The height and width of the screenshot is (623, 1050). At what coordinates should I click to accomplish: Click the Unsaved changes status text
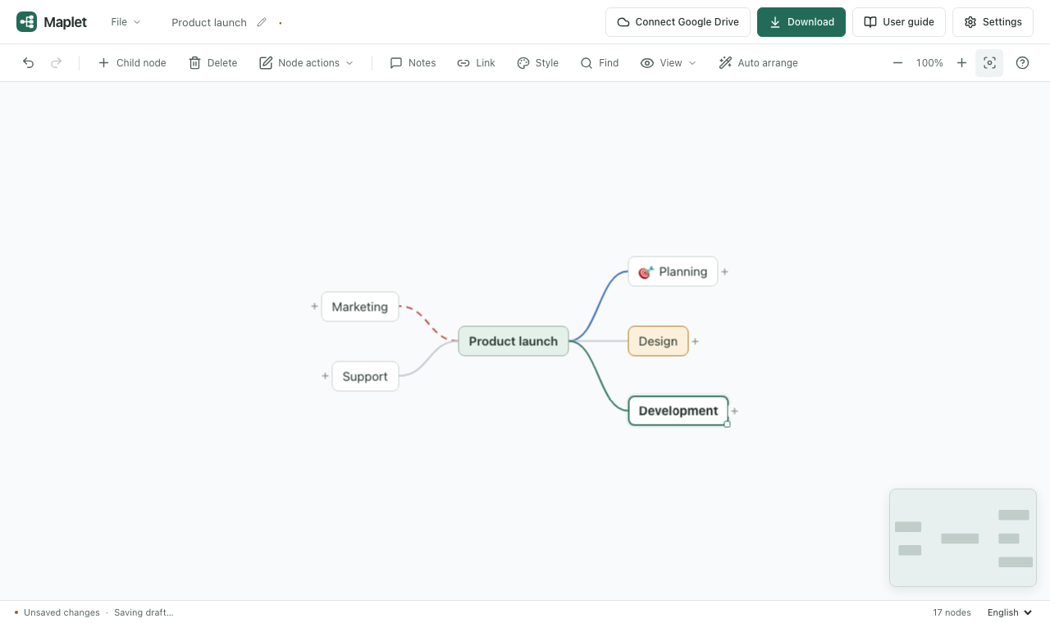tap(62, 612)
